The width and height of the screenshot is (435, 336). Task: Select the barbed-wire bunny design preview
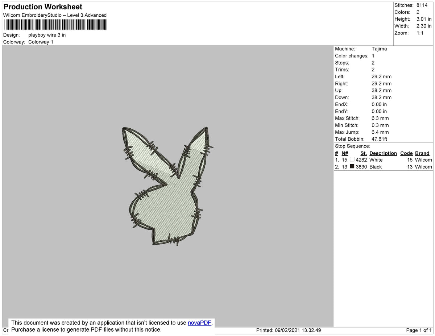[167, 186]
